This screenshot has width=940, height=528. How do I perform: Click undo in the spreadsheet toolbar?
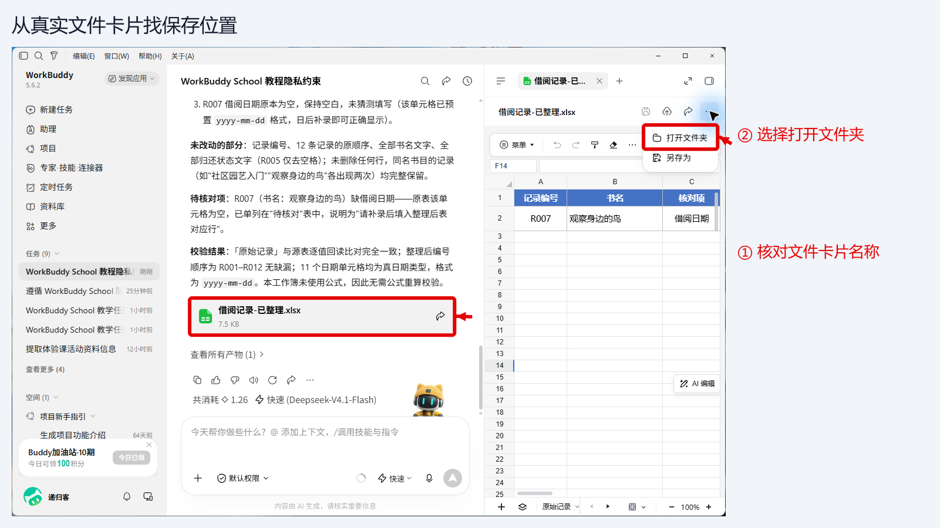click(x=557, y=145)
